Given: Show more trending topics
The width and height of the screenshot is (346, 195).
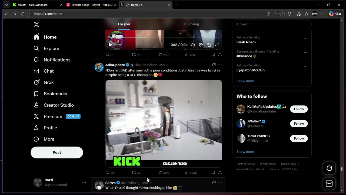Looking at the screenshot, I should tap(245, 81).
